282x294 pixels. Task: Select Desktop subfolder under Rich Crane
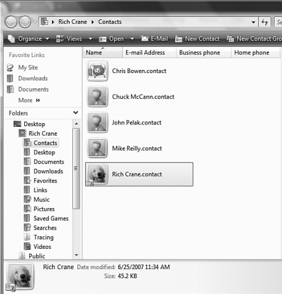[44, 152]
